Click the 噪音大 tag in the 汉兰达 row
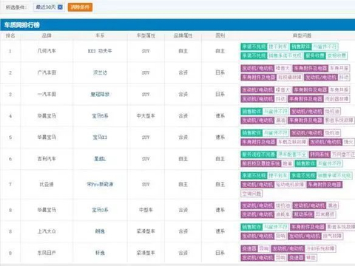The height and width of the screenshot is (266, 355). coord(283,68)
